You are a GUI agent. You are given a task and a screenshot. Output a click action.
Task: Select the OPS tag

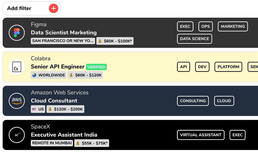click(206, 26)
